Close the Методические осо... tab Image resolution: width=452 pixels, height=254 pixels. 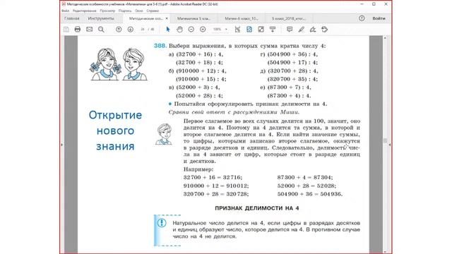167,18
